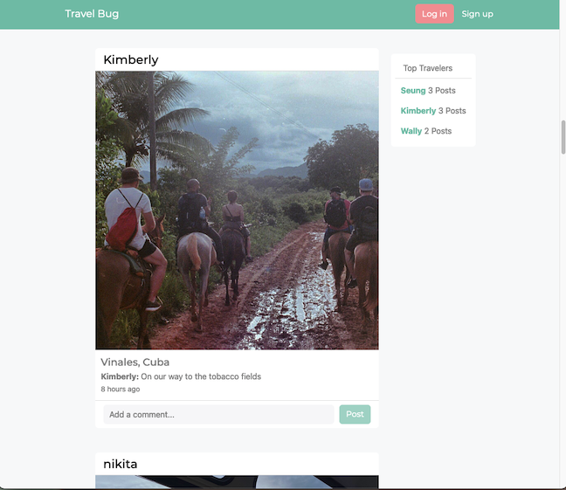The image size is (566, 490).
Task: Click the Vinales, Cuba location title
Action: [135, 362]
